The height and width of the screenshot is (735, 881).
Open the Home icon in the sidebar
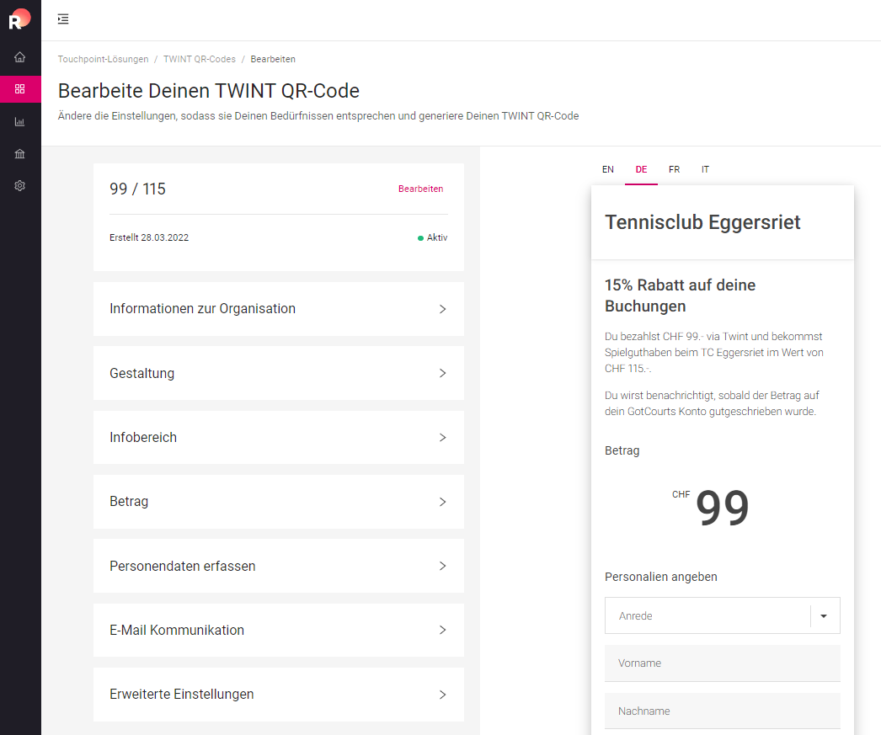(19, 57)
